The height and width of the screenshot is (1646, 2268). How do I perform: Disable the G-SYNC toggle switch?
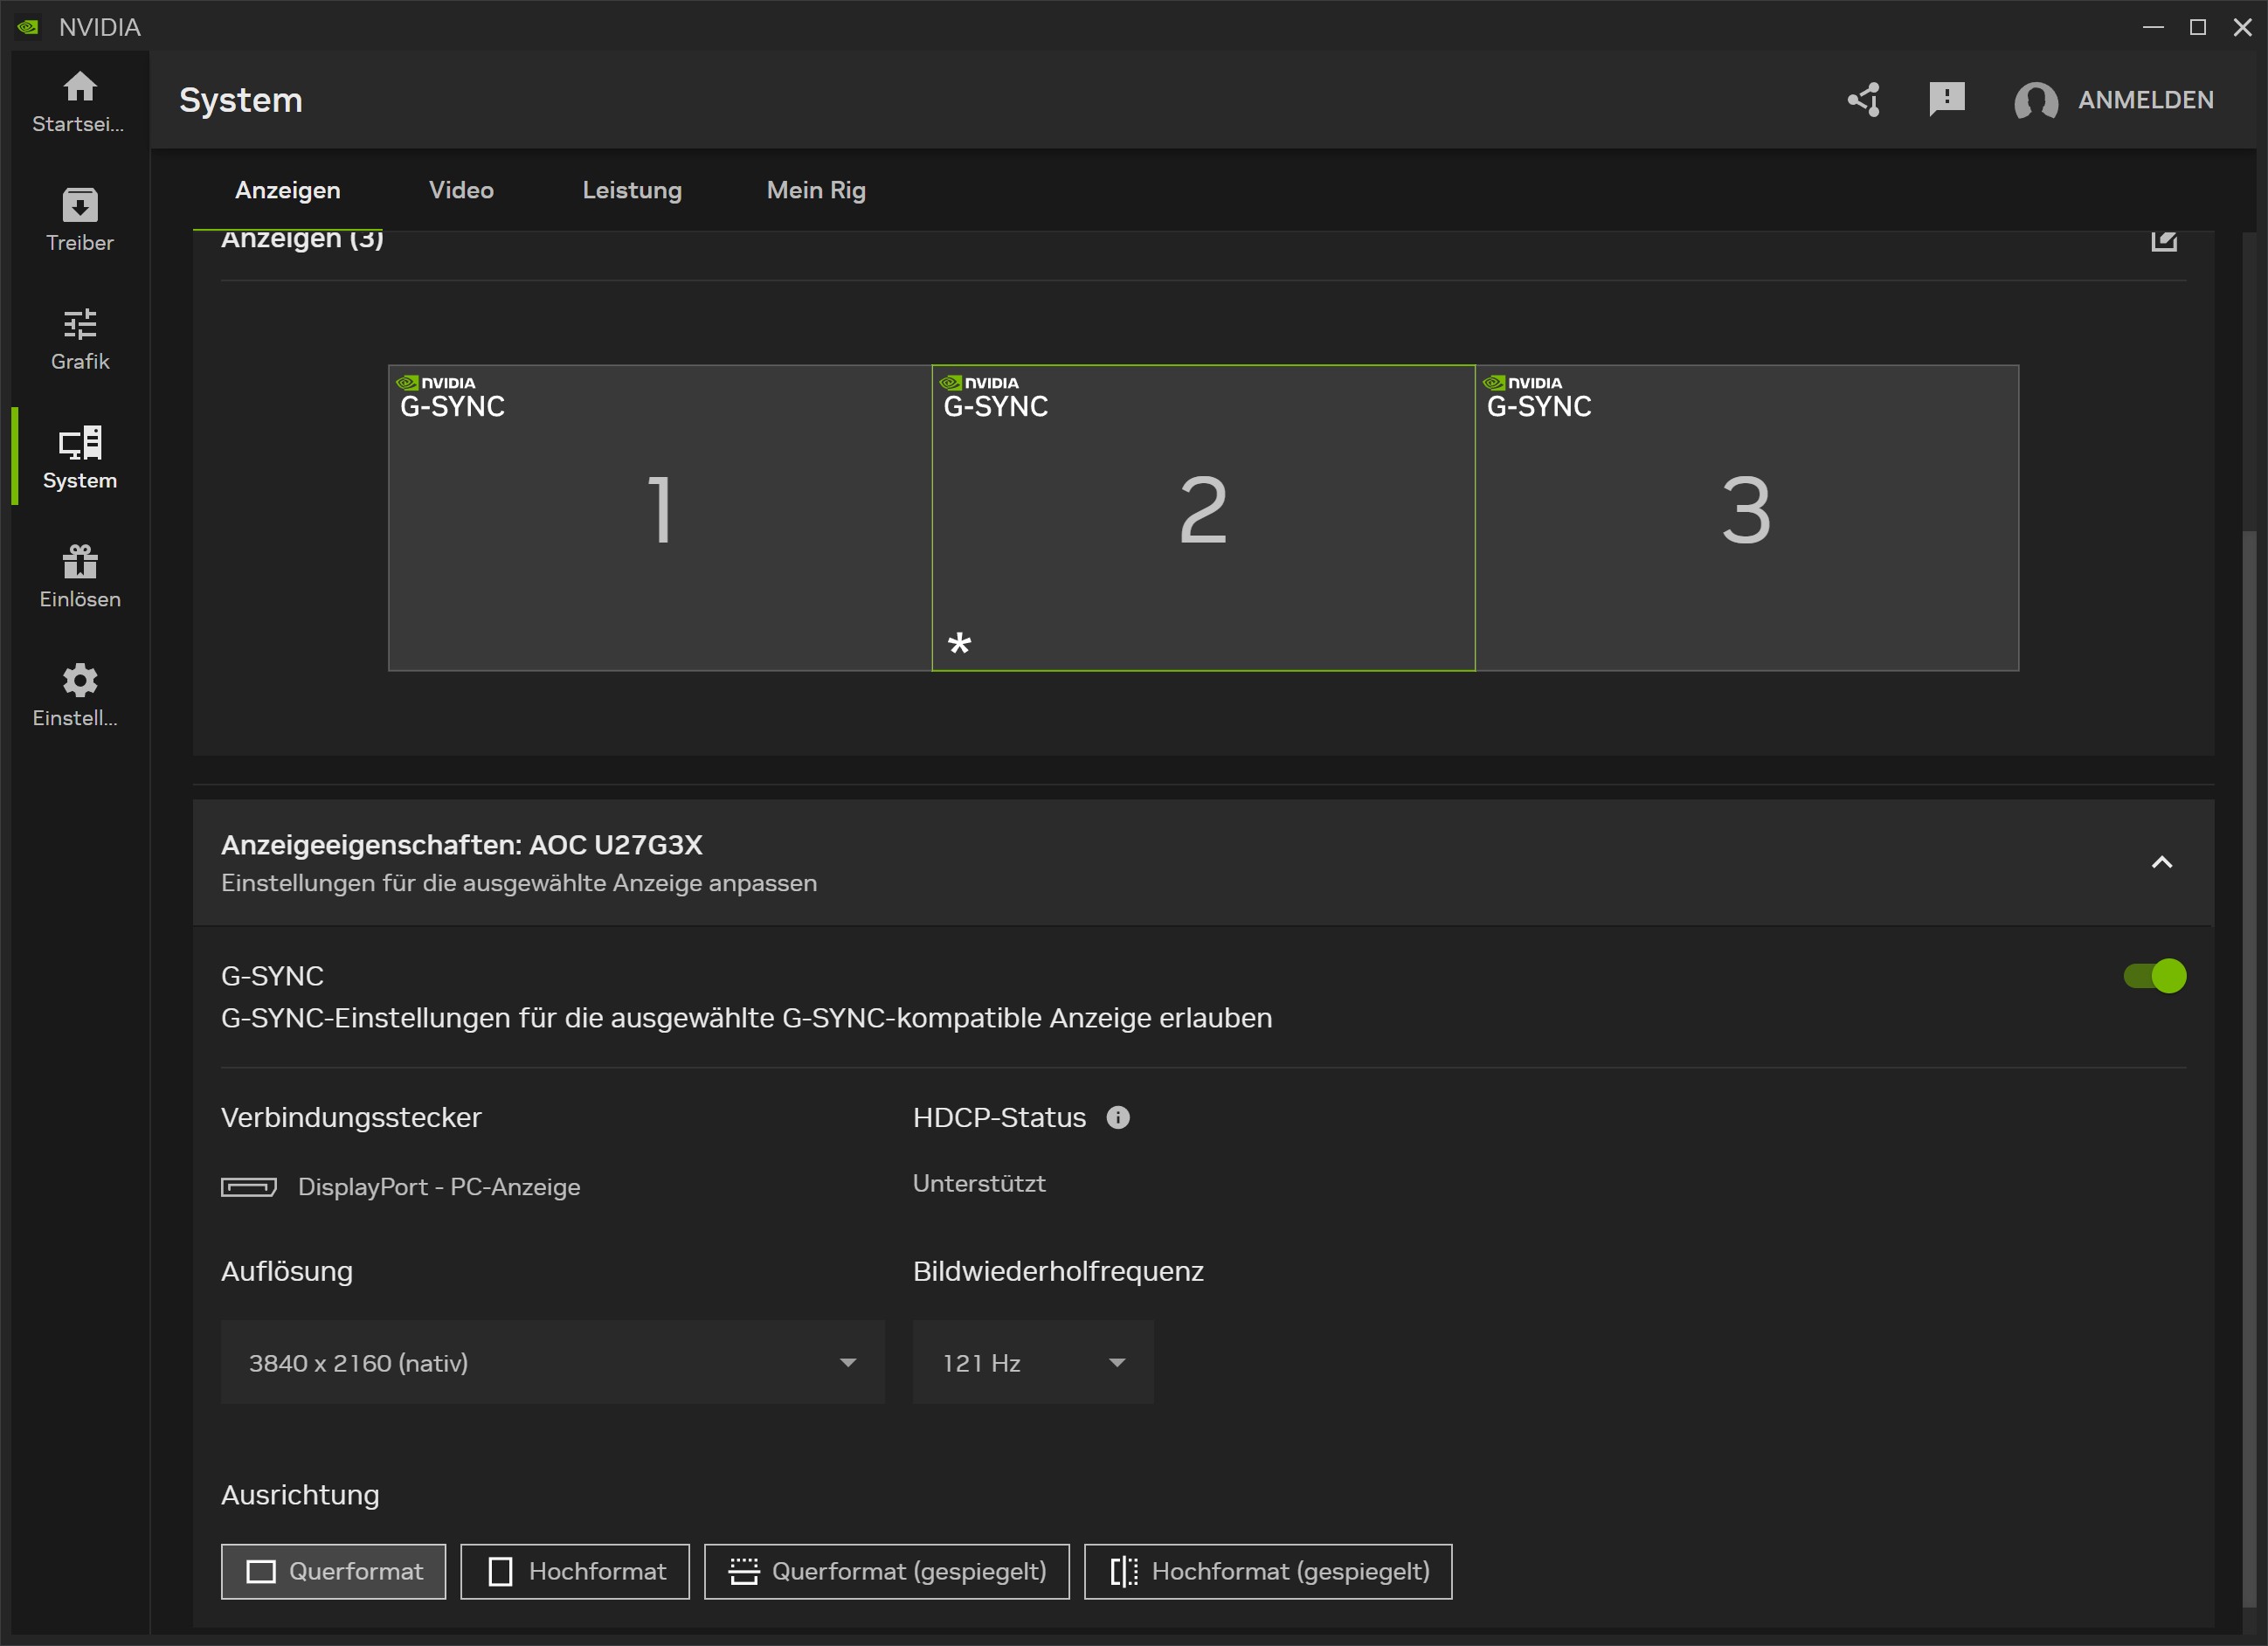tap(2154, 975)
